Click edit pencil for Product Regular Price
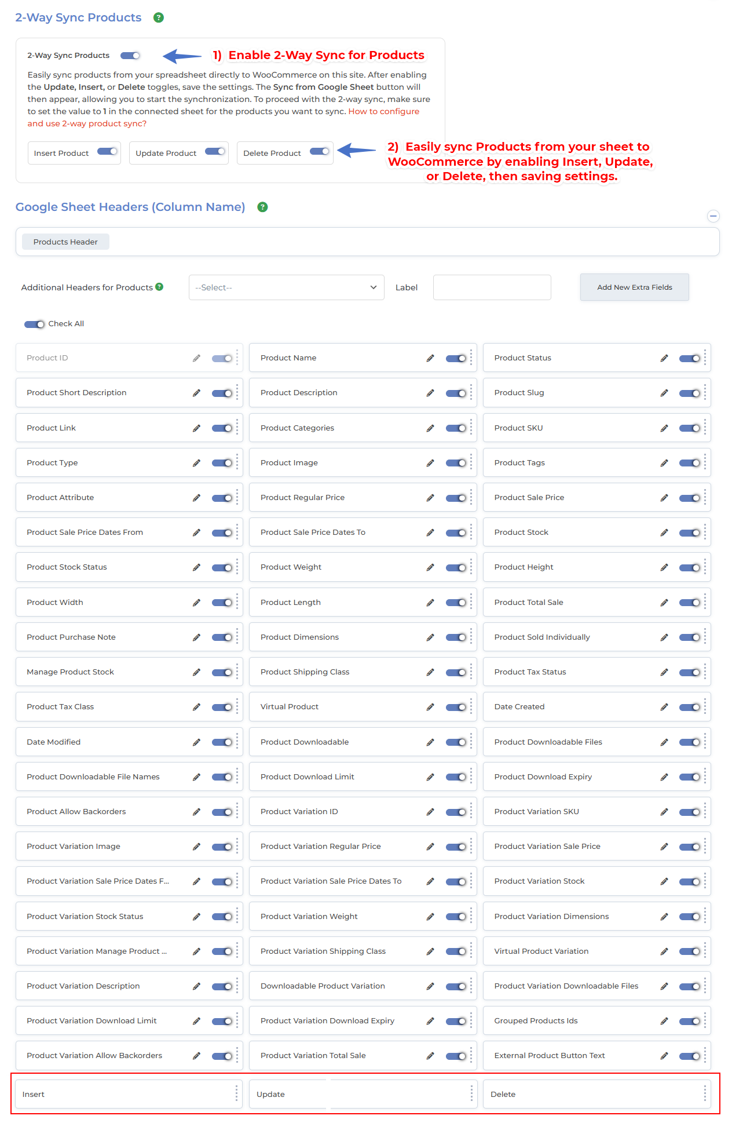The width and height of the screenshot is (732, 1123). (430, 498)
